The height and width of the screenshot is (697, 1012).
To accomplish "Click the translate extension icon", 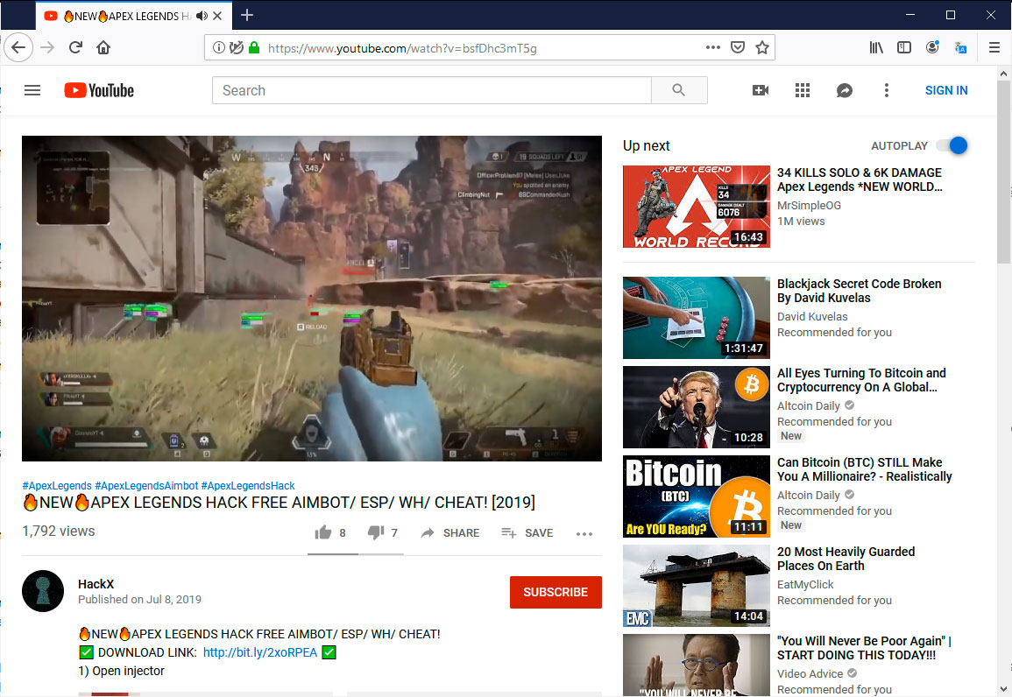I will 960,47.
